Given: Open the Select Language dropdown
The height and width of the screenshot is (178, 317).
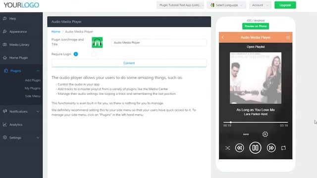Looking at the screenshot, I should click(227, 5).
